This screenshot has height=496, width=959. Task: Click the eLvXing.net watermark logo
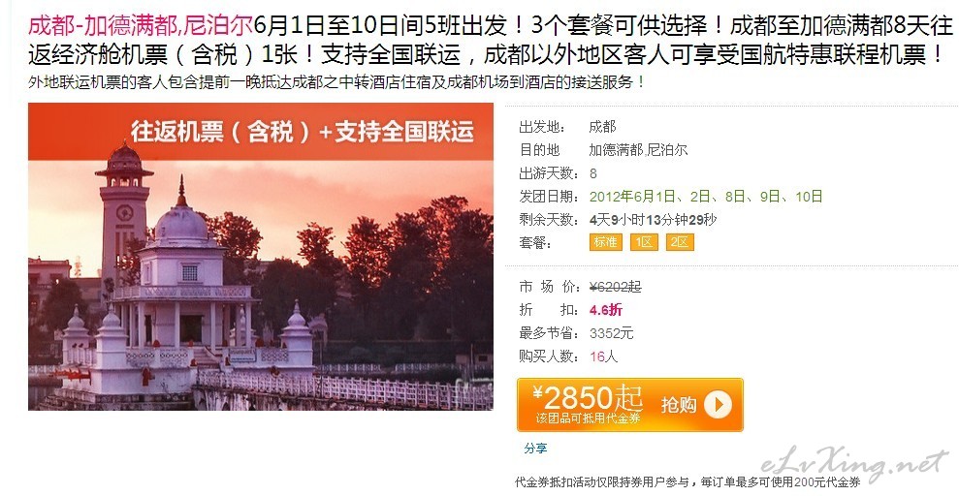click(853, 464)
